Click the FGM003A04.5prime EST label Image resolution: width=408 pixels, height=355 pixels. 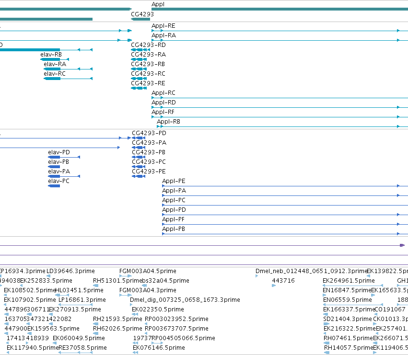[148, 271]
